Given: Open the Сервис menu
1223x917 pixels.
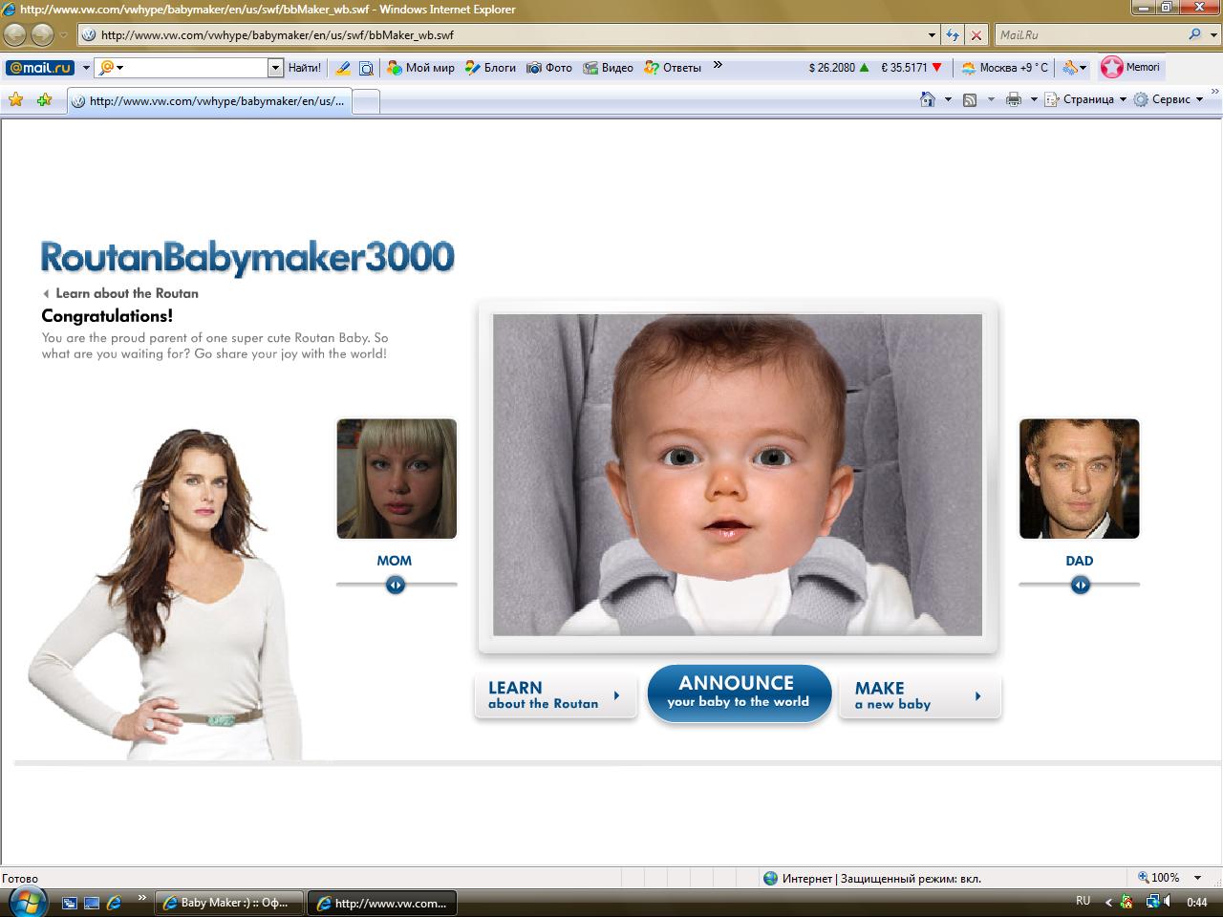Looking at the screenshot, I should pos(1169,99).
